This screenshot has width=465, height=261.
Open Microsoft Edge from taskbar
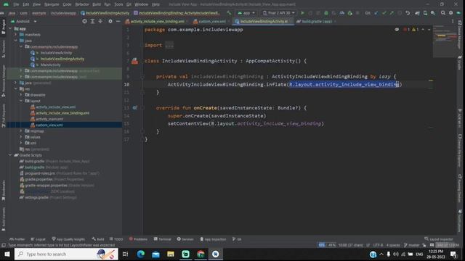point(140,254)
